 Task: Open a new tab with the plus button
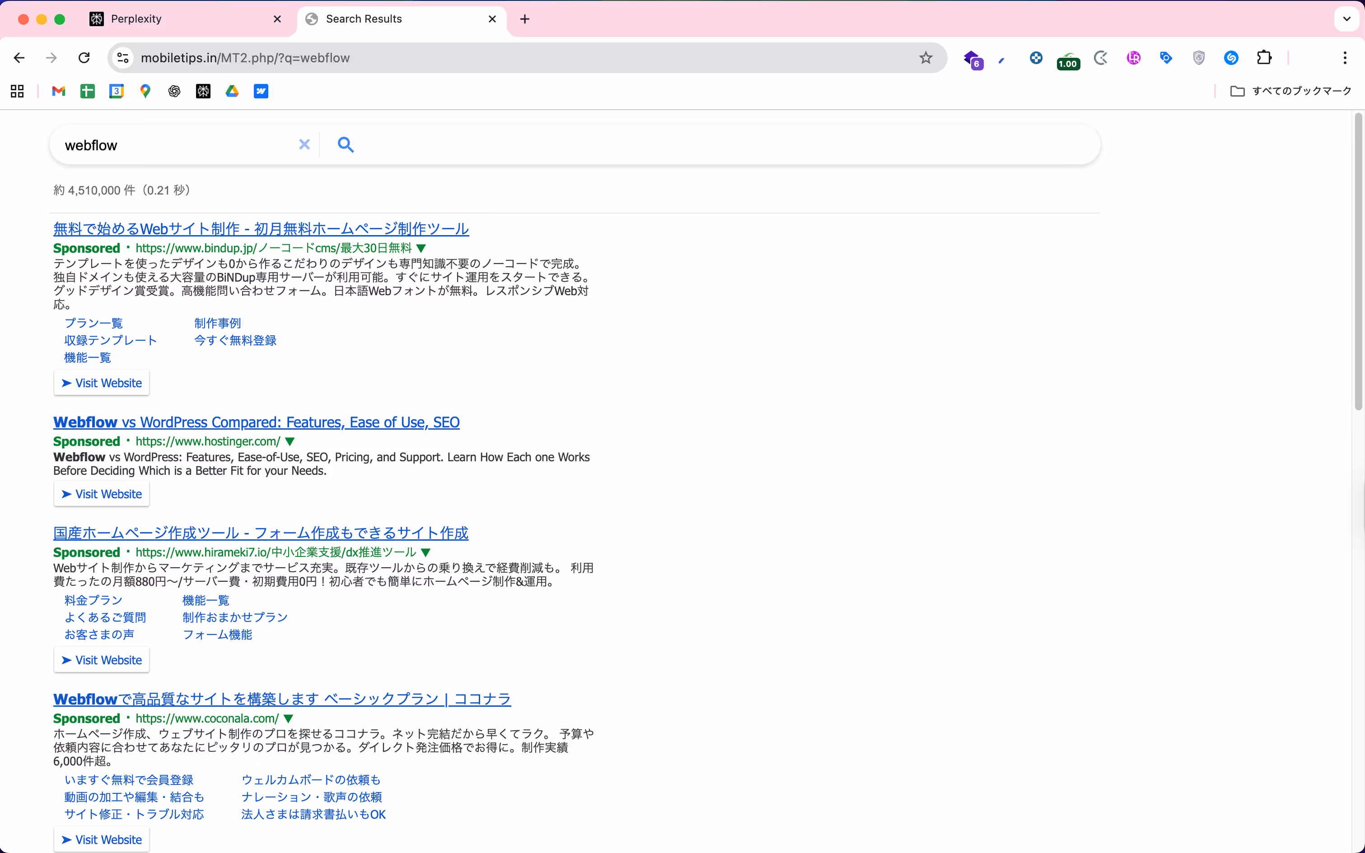click(525, 19)
